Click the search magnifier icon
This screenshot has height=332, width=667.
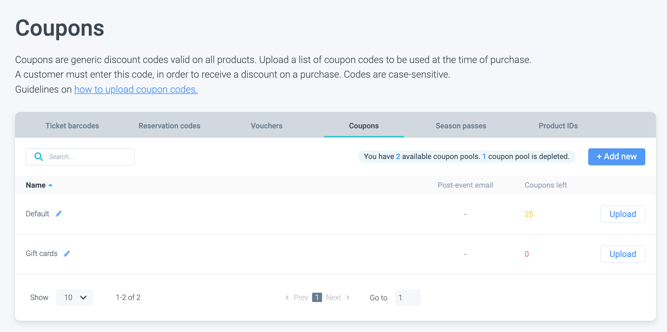click(x=39, y=157)
